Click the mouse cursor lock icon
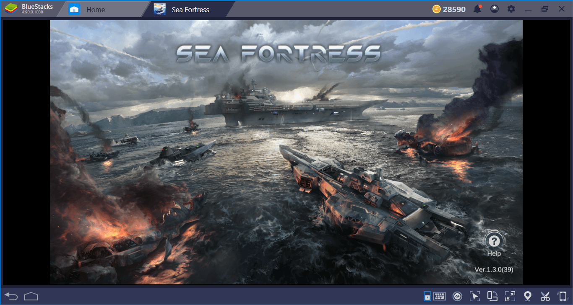Image resolution: width=573 pixels, height=305 pixels. [x=474, y=296]
